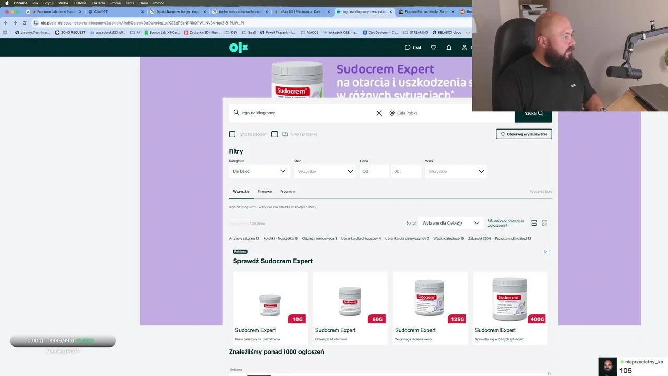This screenshot has height=376, width=668.
Task: Open the Diet Designer bookmark
Action: [380, 32]
